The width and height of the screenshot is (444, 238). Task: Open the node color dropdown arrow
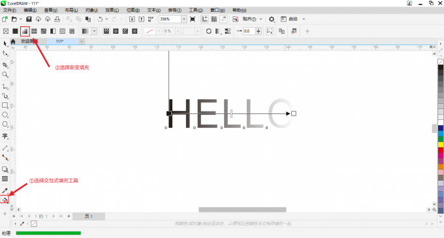coord(159,31)
